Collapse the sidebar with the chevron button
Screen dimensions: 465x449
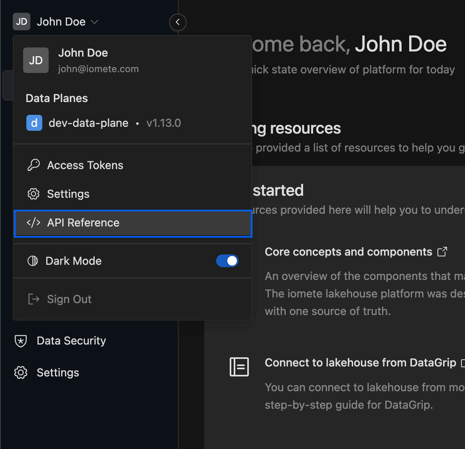pos(177,22)
